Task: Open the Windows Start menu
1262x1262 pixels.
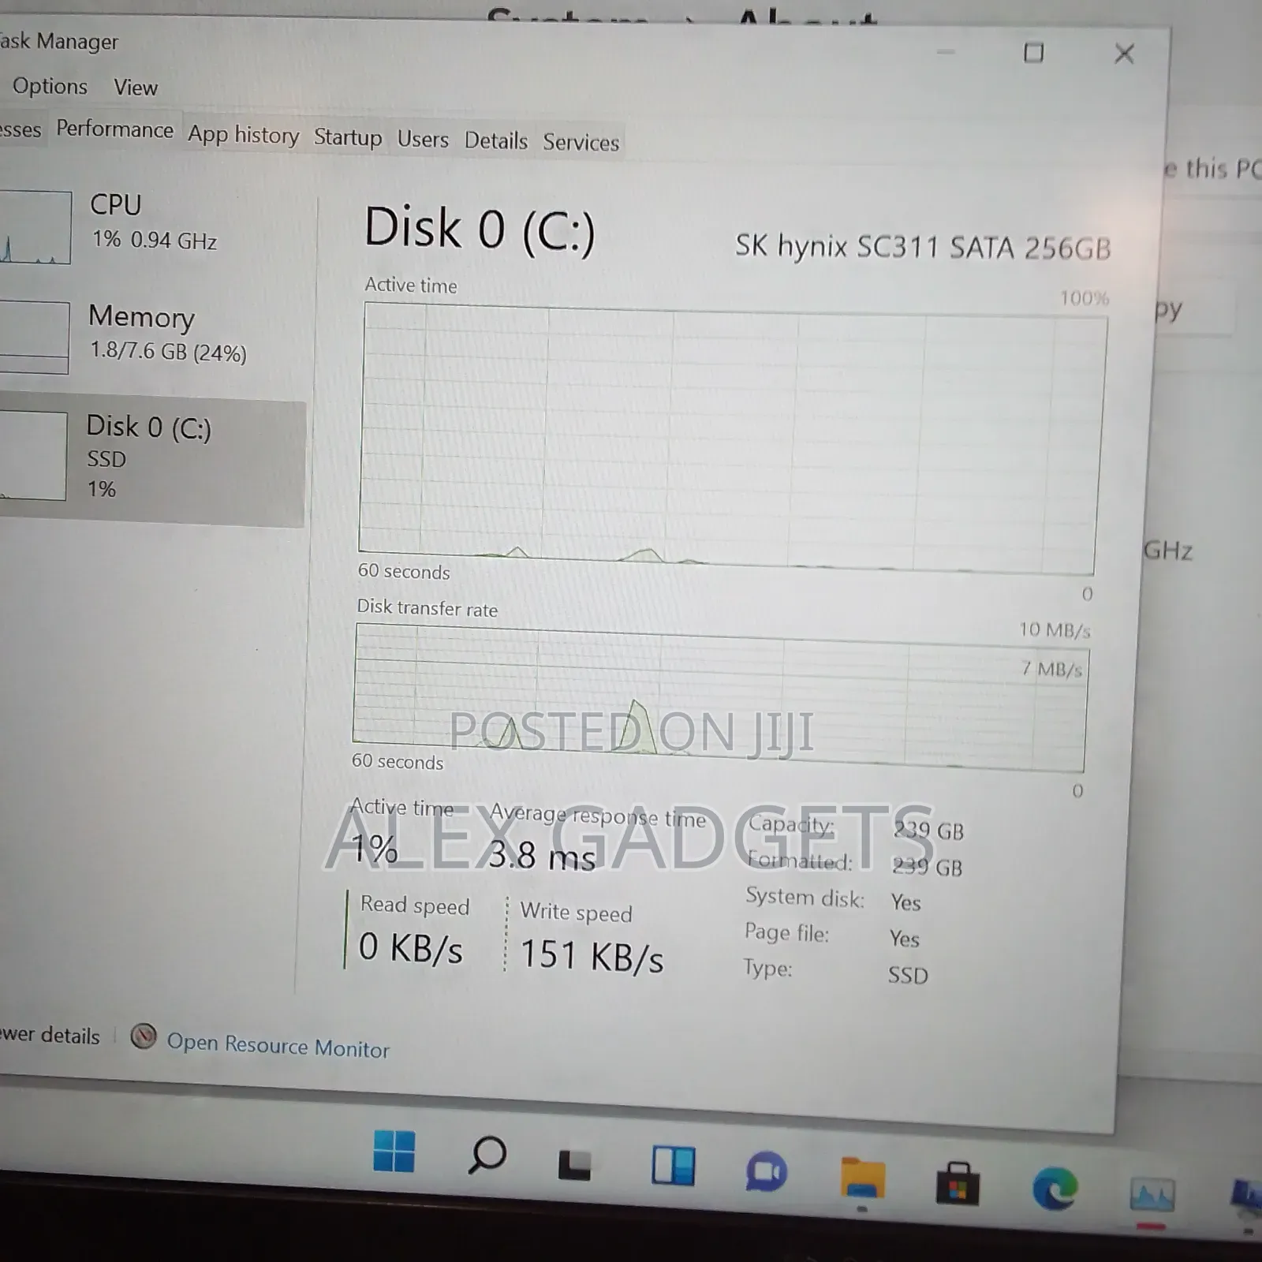Action: point(394,1151)
